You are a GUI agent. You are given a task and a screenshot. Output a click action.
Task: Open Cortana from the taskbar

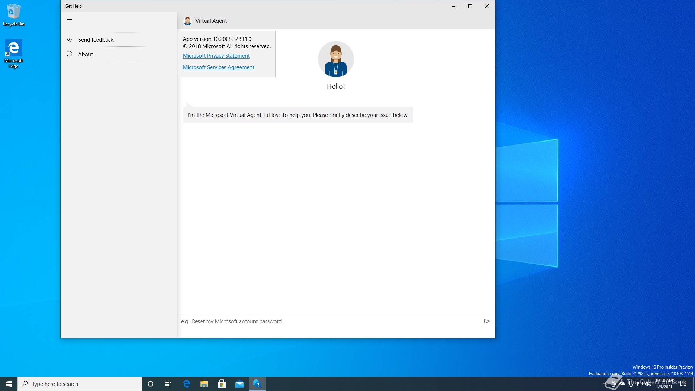(151, 384)
